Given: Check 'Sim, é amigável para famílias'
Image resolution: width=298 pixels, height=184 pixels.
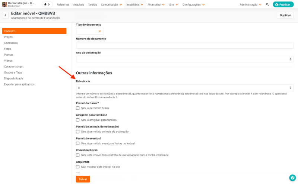Looking at the screenshot, I should pos(78,120).
